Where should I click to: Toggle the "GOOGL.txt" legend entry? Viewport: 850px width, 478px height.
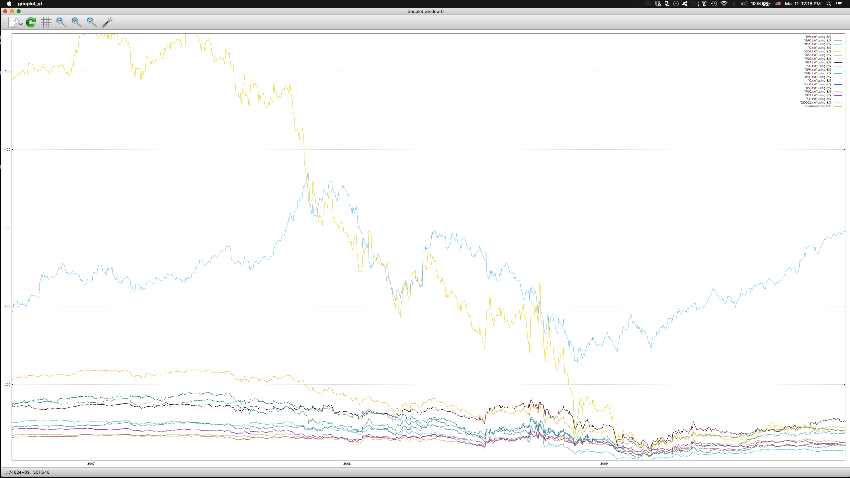pos(815,103)
